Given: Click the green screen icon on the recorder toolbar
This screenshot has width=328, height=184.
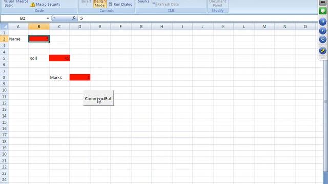Looking at the screenshot, I should point(323,11).
